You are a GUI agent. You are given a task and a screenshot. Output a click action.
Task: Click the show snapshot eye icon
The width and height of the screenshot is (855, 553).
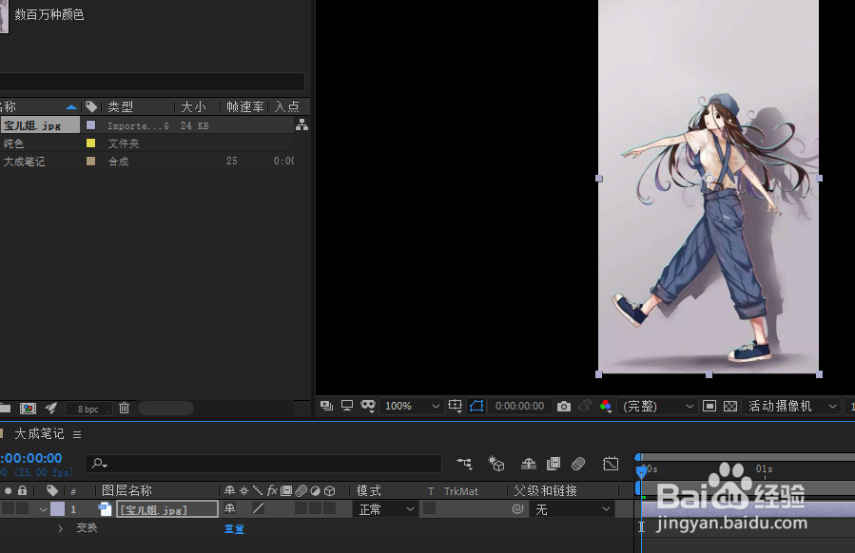click(585, 406)
